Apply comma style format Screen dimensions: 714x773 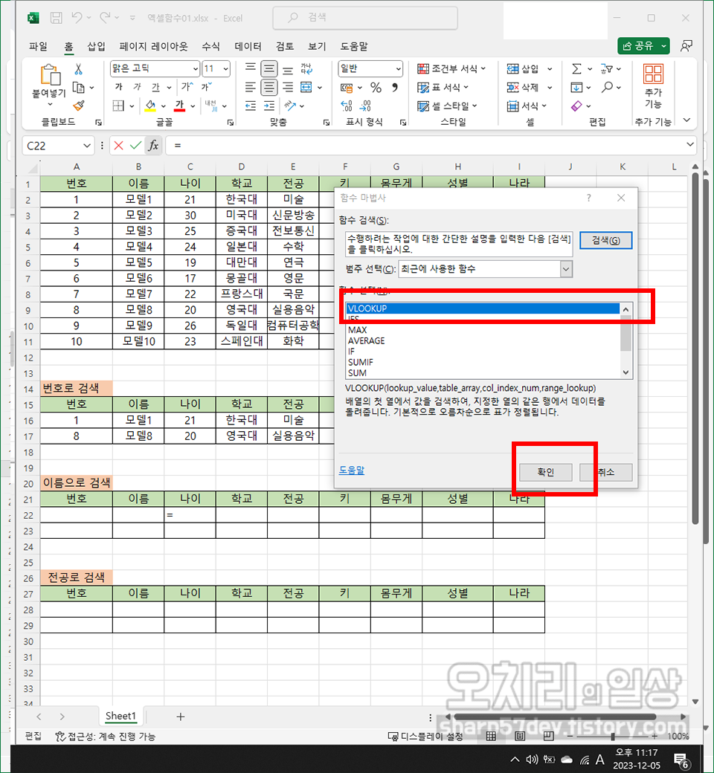(x=395, y=87)
